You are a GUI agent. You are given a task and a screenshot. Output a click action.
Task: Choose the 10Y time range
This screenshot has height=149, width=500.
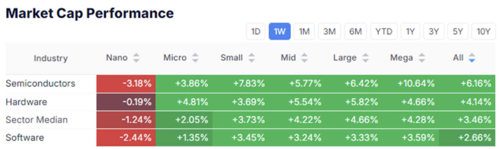(x=483, y=31)
